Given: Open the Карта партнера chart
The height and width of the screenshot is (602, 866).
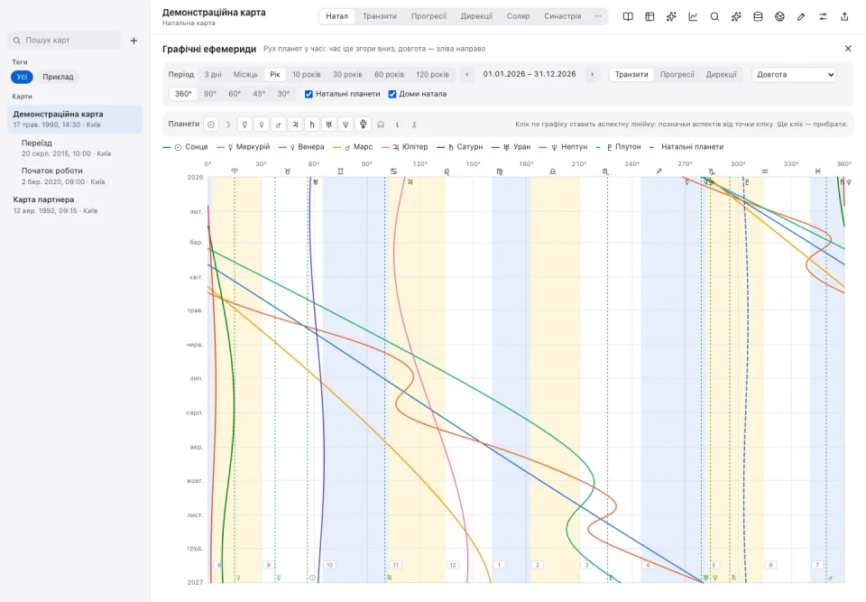Looking at the screenshot, I should (x=75, y=205).
